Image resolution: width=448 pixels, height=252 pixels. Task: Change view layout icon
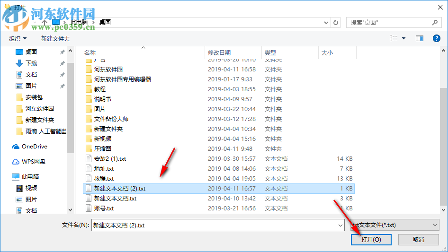click(x=394, y=38)
